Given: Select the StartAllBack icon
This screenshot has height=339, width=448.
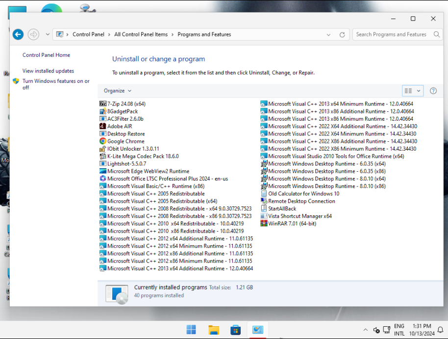Looking at the screenshot, I should point(264,209).
